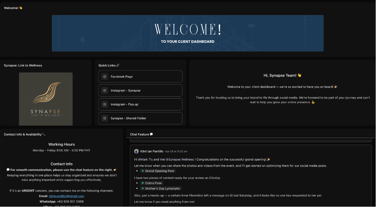This screenshot has height=207, width=376.
Task: Open the Mother's Day Lymphatic task chip
Action: click(161, 188)
